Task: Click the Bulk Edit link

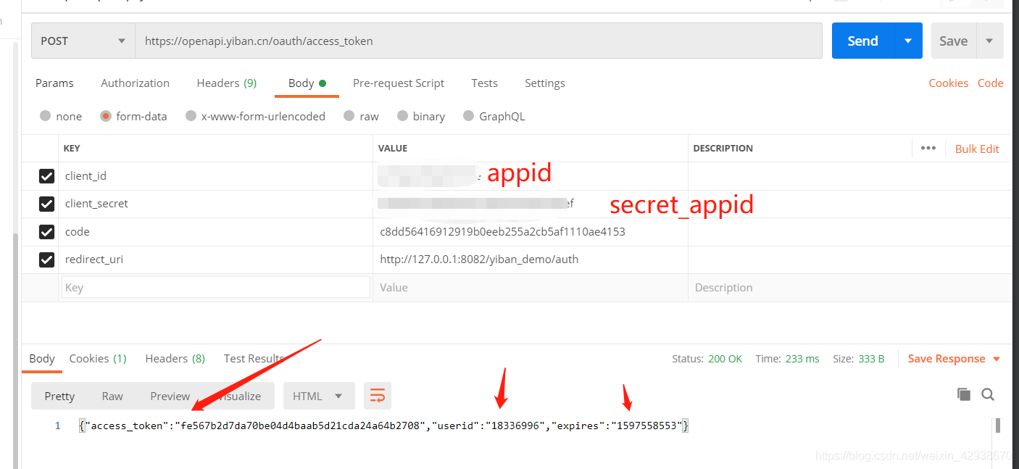Action: [x=977, y=149]
